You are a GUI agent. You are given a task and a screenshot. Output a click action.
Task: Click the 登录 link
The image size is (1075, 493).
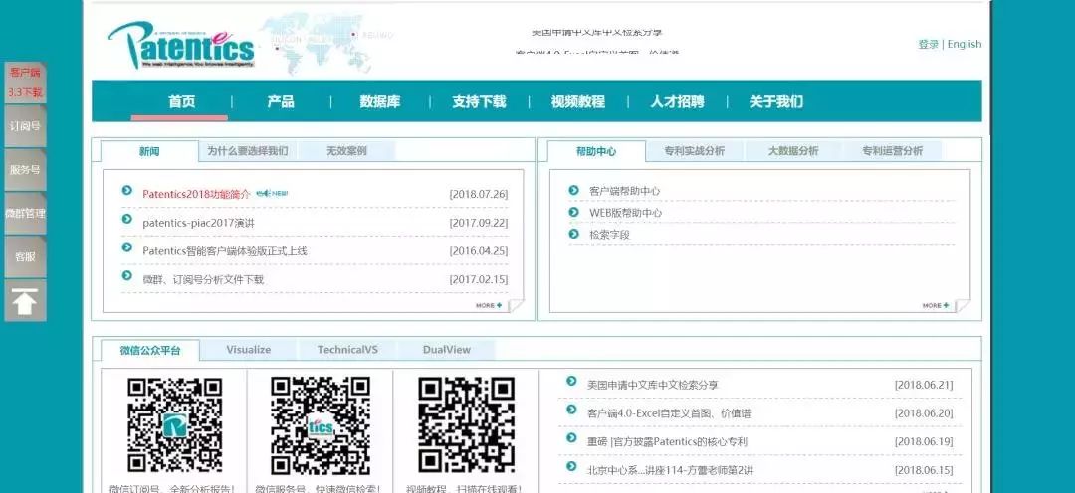[929, 44]
